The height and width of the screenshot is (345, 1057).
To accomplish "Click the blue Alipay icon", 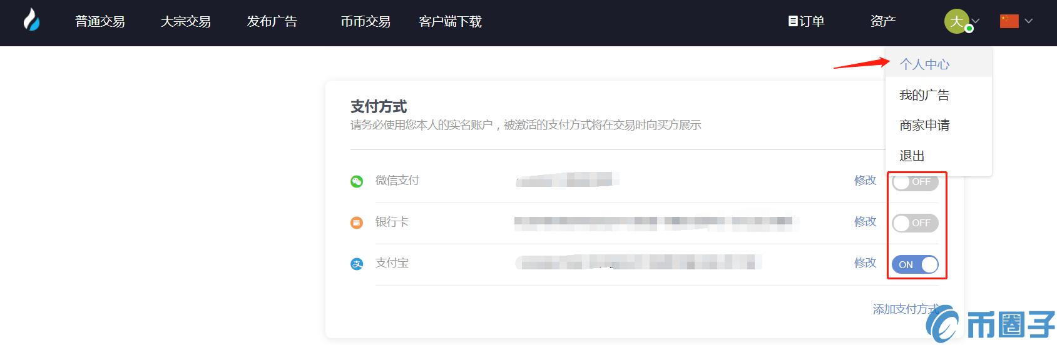I will [x=357, y=264].
